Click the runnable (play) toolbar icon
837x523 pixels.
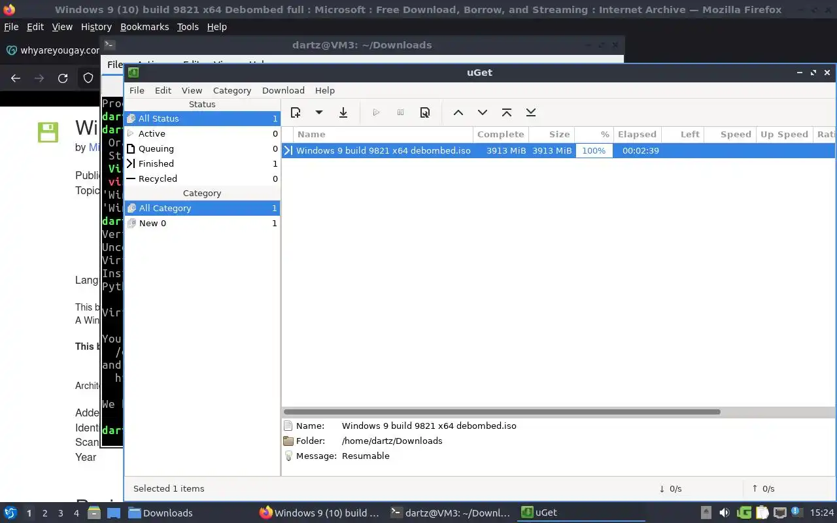point(376,112)
